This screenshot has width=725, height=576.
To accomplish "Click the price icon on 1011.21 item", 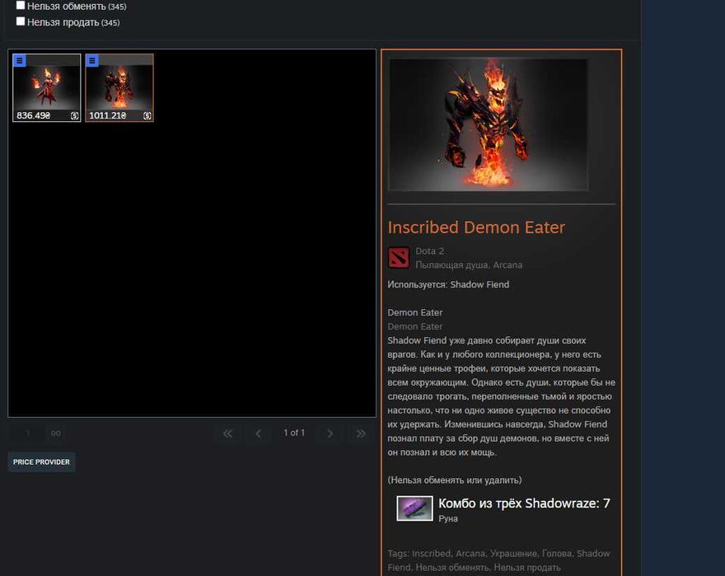I will [x=147, y=115].
